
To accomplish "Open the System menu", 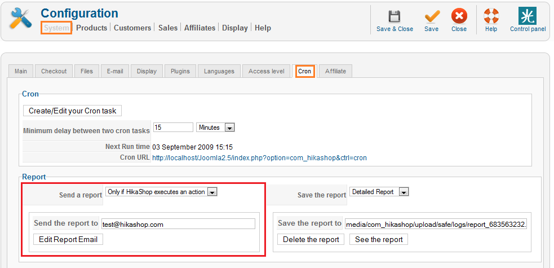I will click(x=56, y=28).
